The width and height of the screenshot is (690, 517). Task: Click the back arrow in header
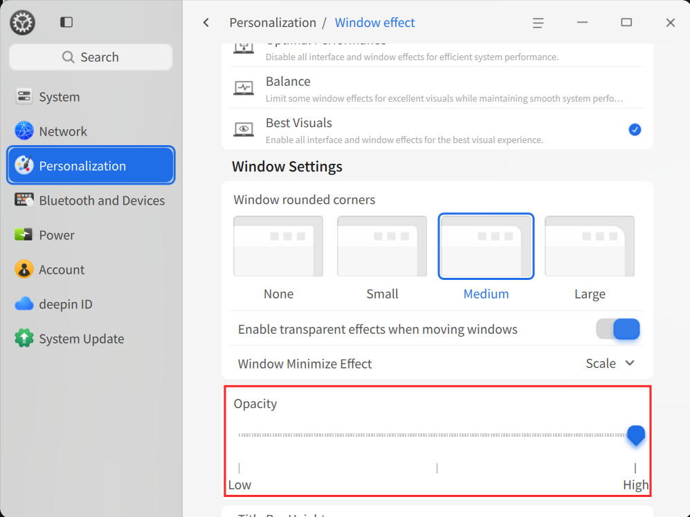pos(206,22)
